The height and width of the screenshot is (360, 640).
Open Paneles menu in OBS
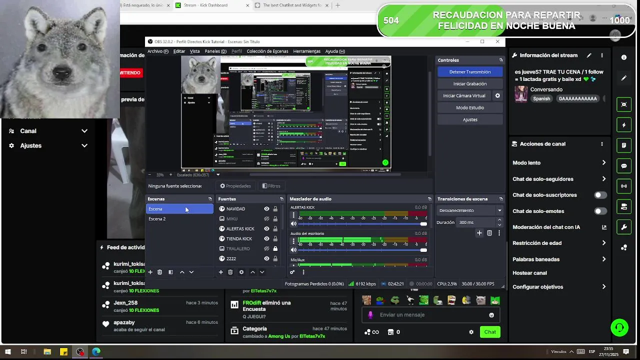tap(215, 51)
